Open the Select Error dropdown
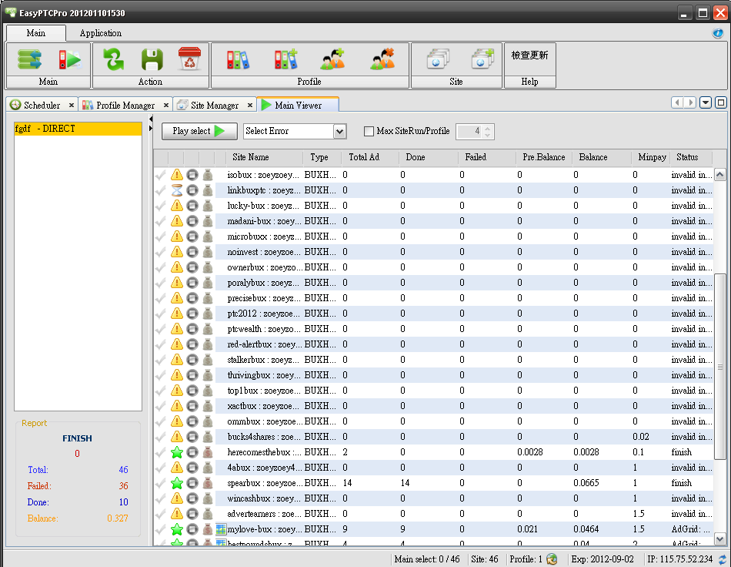 (x=339, y=132)
